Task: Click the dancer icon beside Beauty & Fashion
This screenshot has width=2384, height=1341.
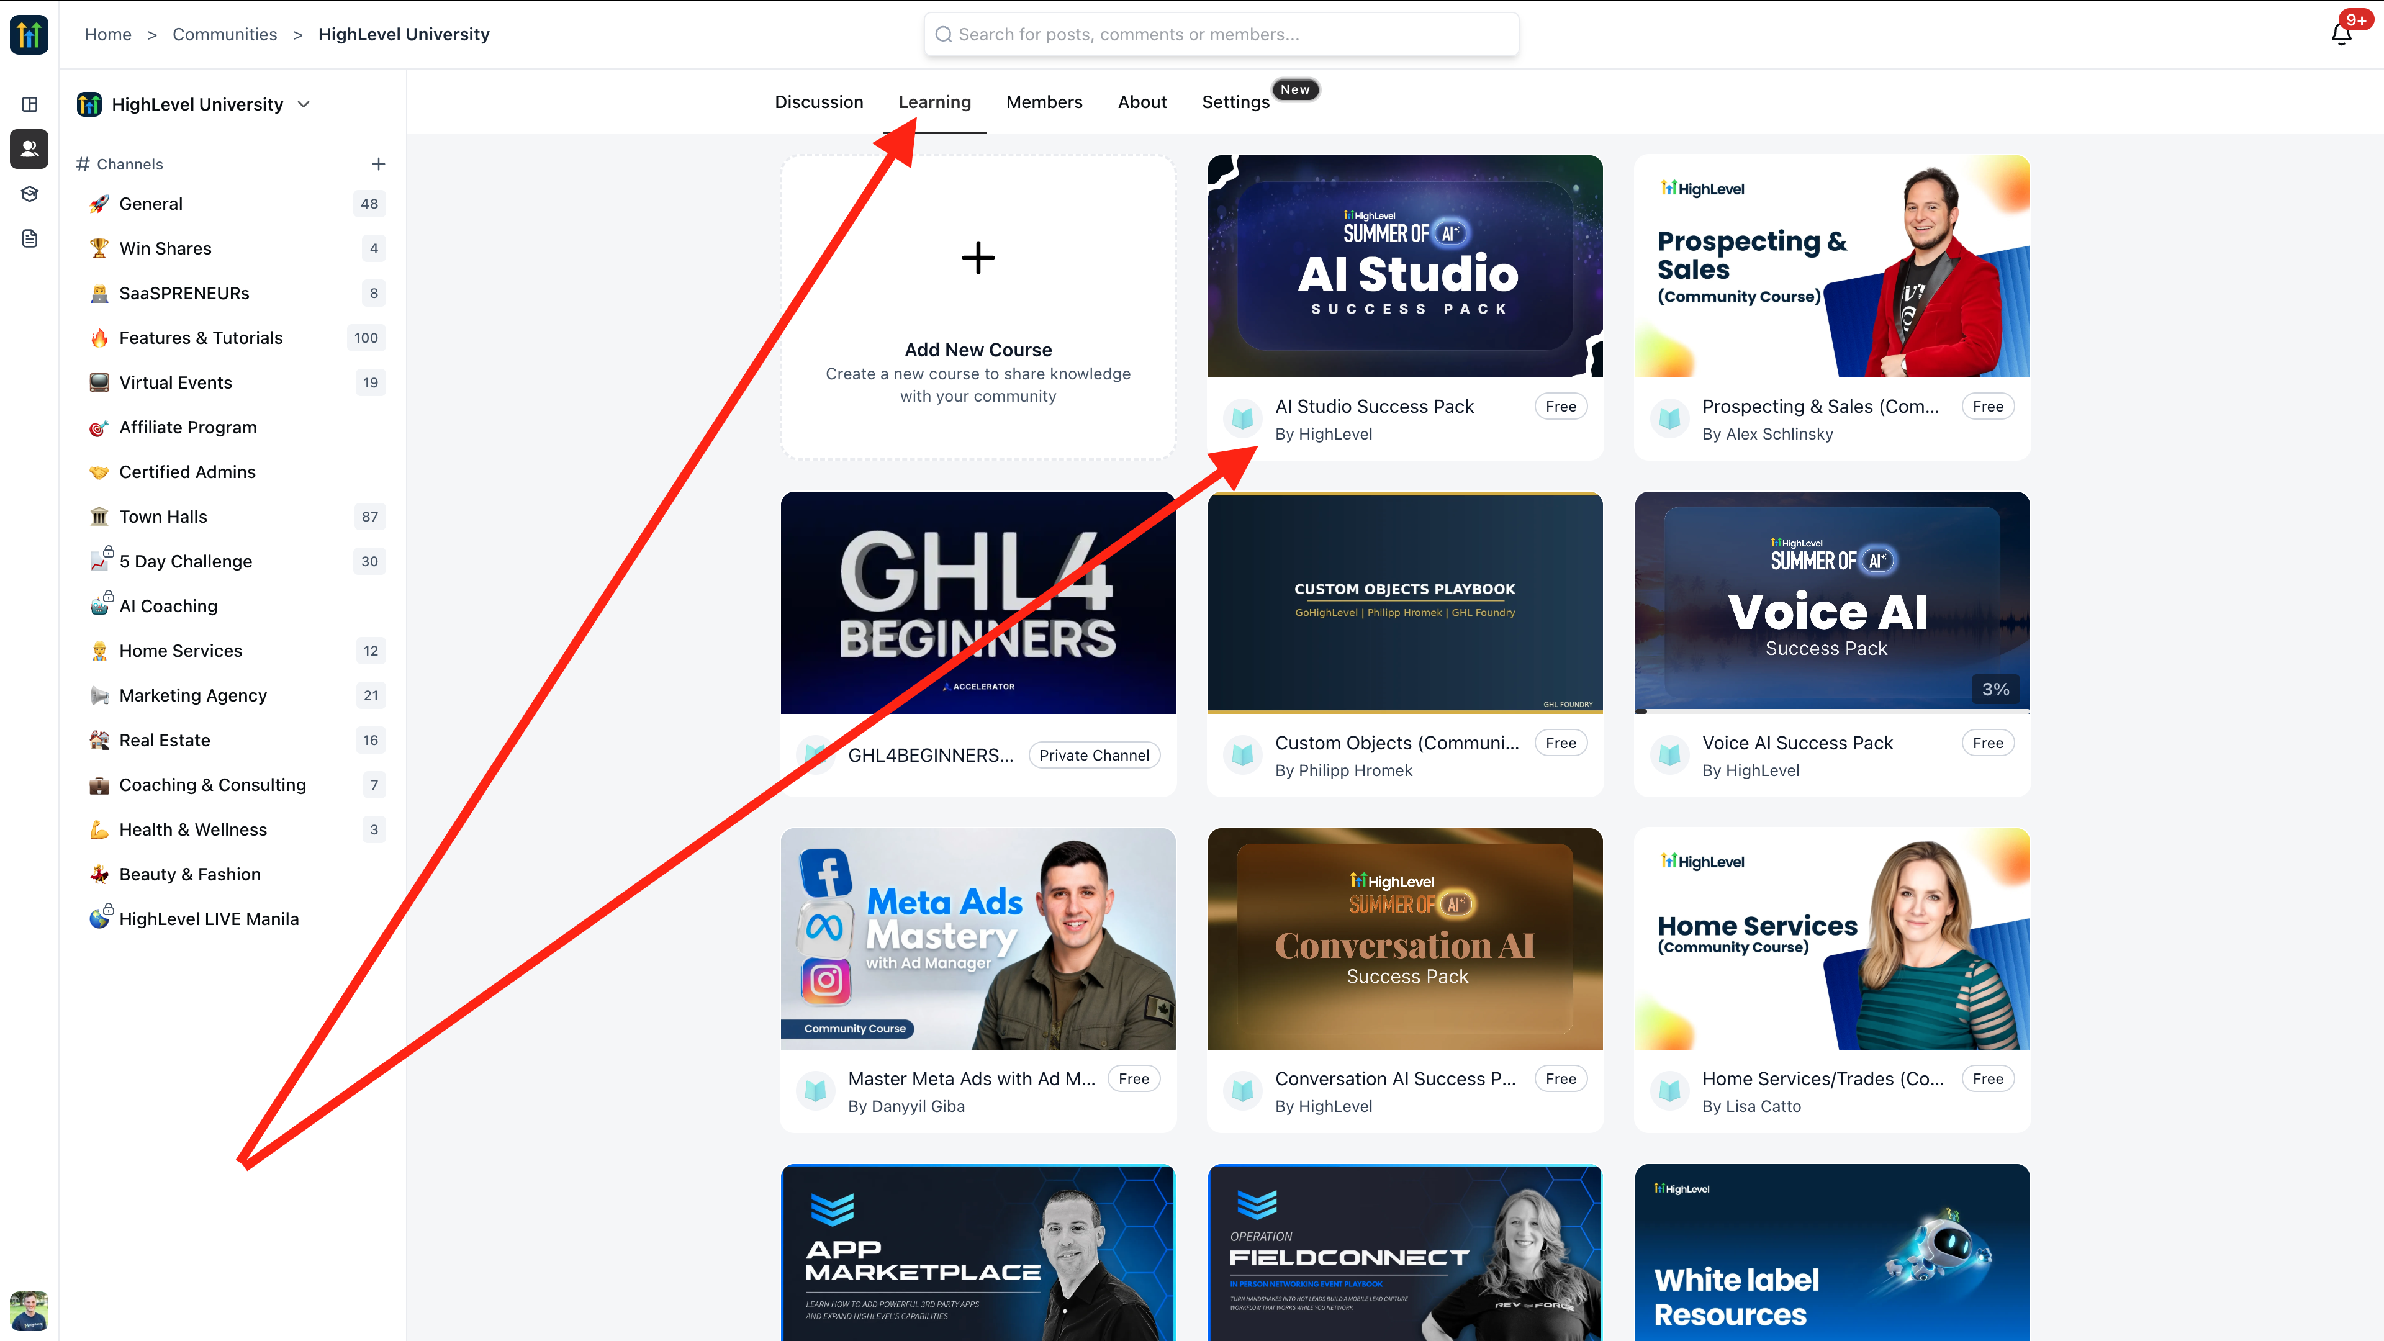Action: click(x=99, y=875)
